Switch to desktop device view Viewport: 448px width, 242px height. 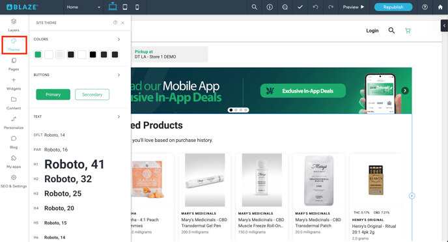113,7
